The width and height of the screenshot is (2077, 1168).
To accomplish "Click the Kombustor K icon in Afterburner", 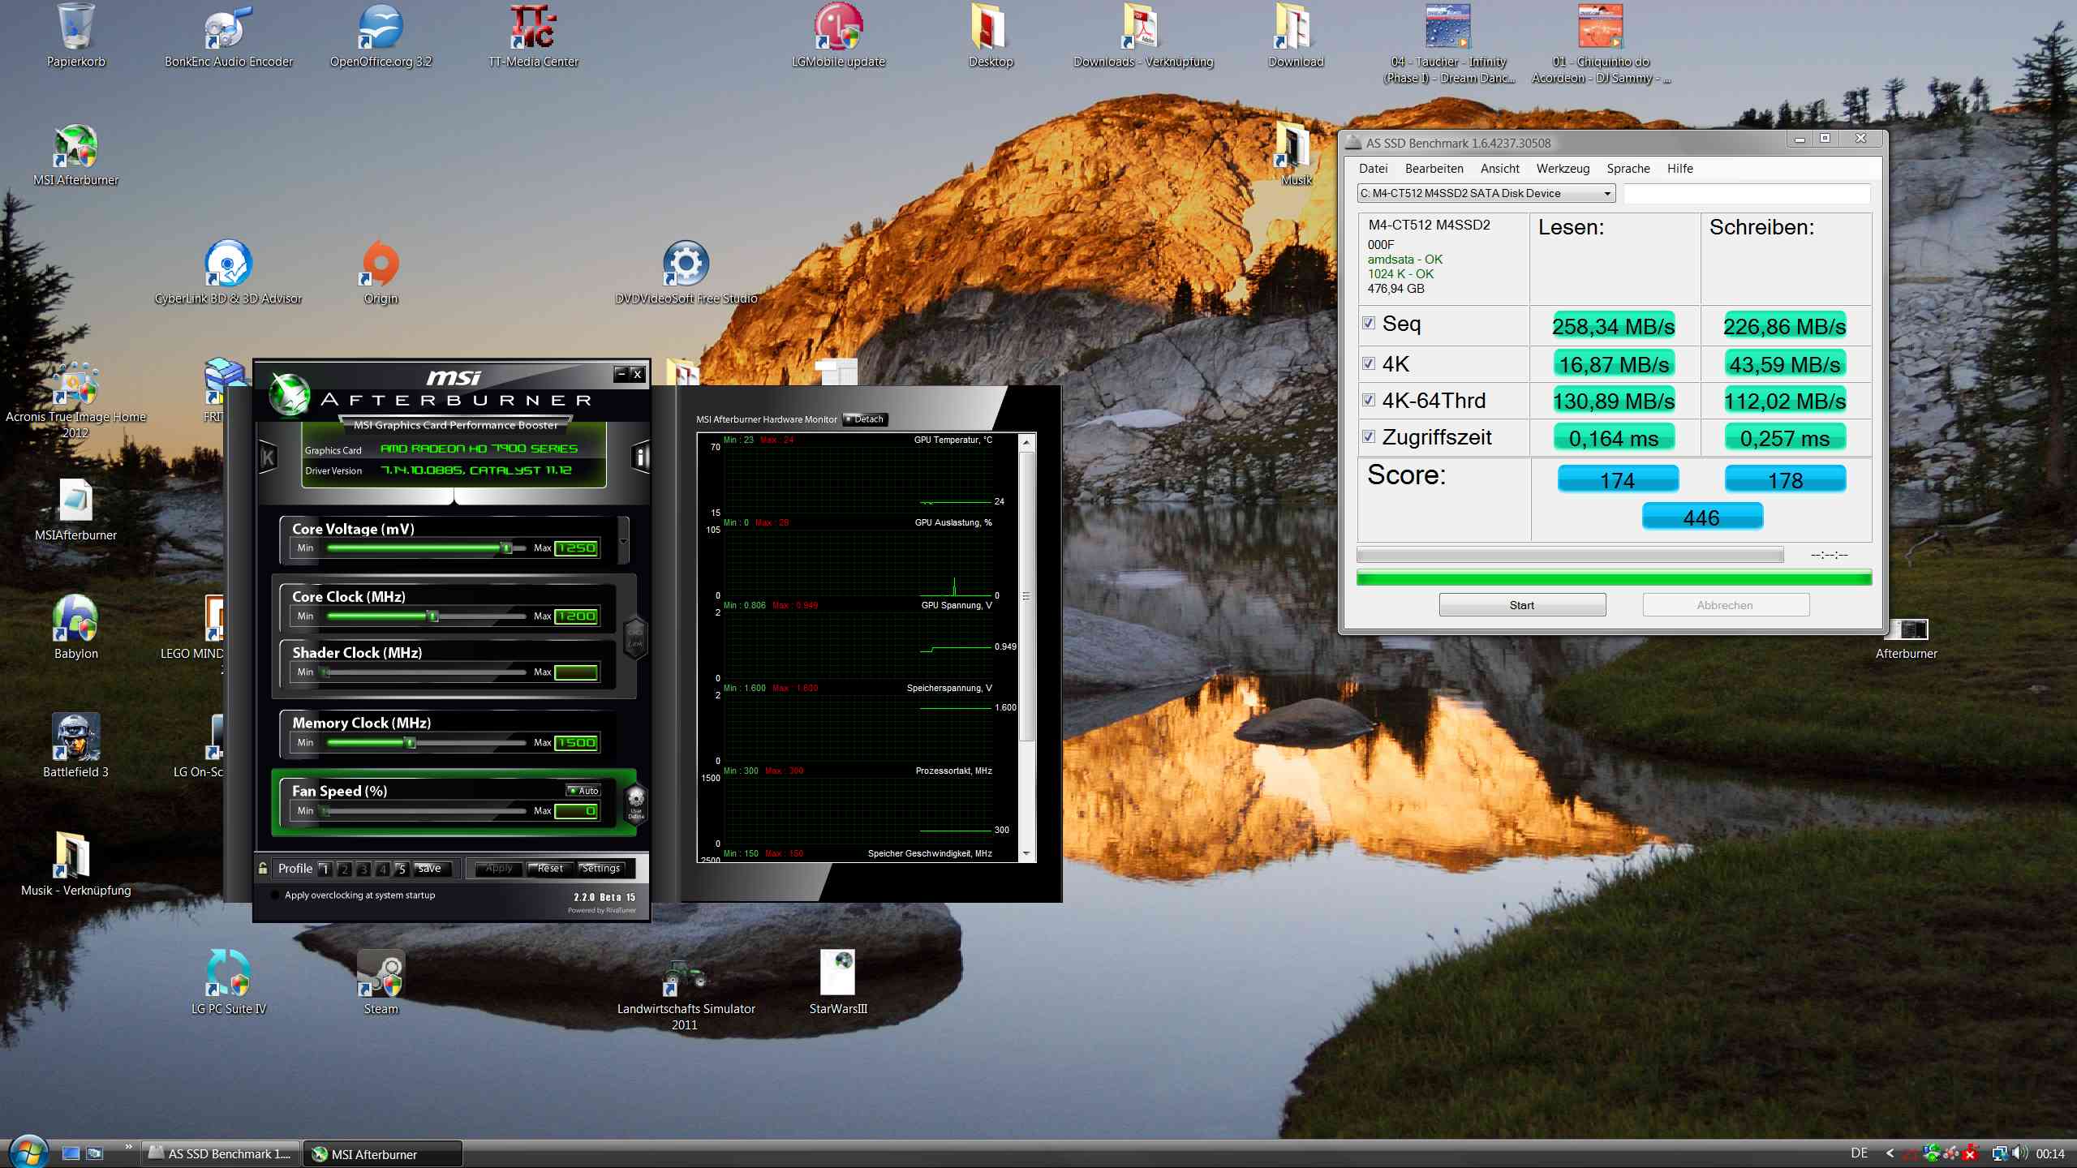I will 268,458.
